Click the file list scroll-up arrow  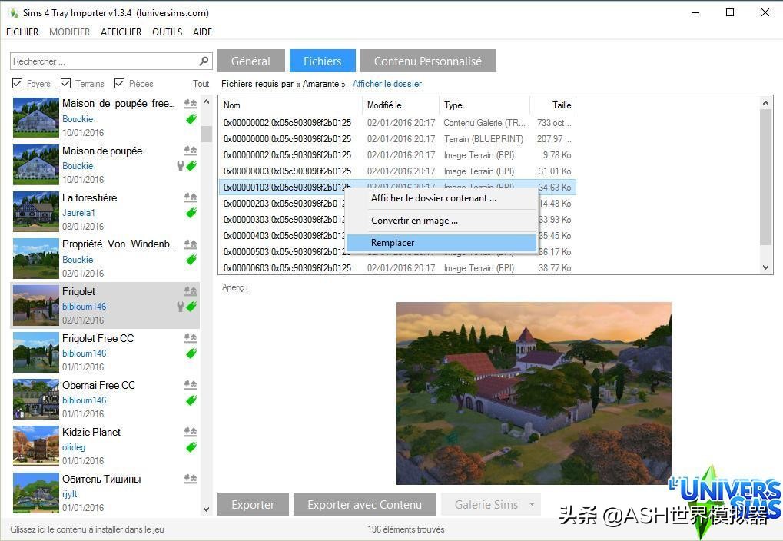pos(766,103)
